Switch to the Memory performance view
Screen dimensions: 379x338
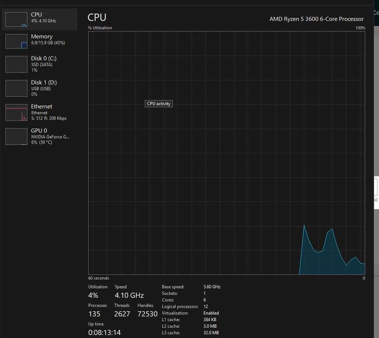(x=40, y=42)
